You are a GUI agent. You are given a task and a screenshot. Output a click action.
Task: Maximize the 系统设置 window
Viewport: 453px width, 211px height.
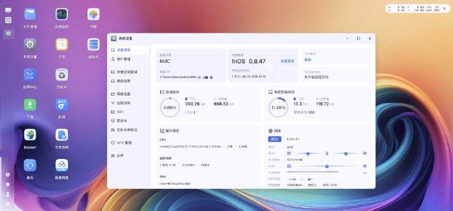coord(358,38)
